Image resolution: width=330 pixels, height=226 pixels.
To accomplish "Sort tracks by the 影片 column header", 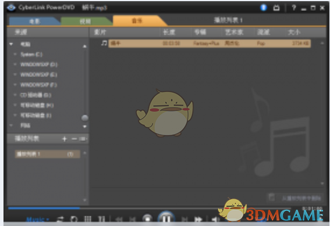I will click(x=100, y=32).
